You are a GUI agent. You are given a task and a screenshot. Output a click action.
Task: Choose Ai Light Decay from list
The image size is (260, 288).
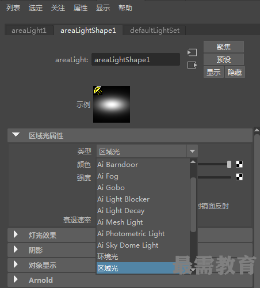click(143, 211)
